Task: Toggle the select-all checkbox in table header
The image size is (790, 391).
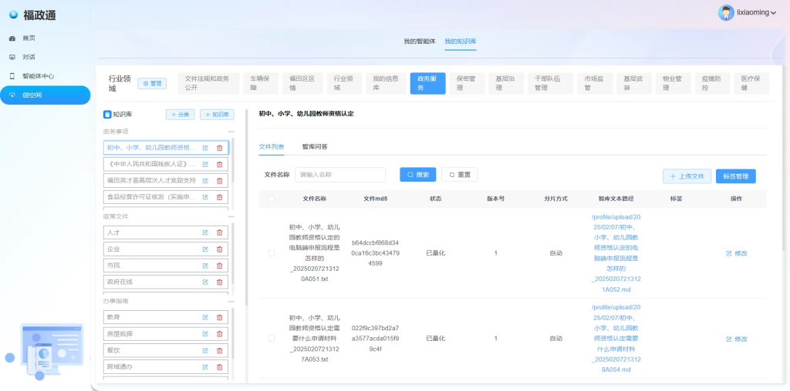Action: (x=271, y=199)
